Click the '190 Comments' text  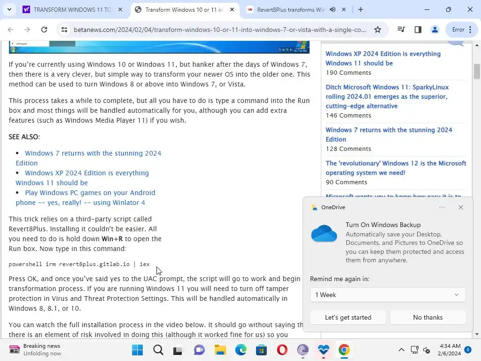click(x=349, y=73)
